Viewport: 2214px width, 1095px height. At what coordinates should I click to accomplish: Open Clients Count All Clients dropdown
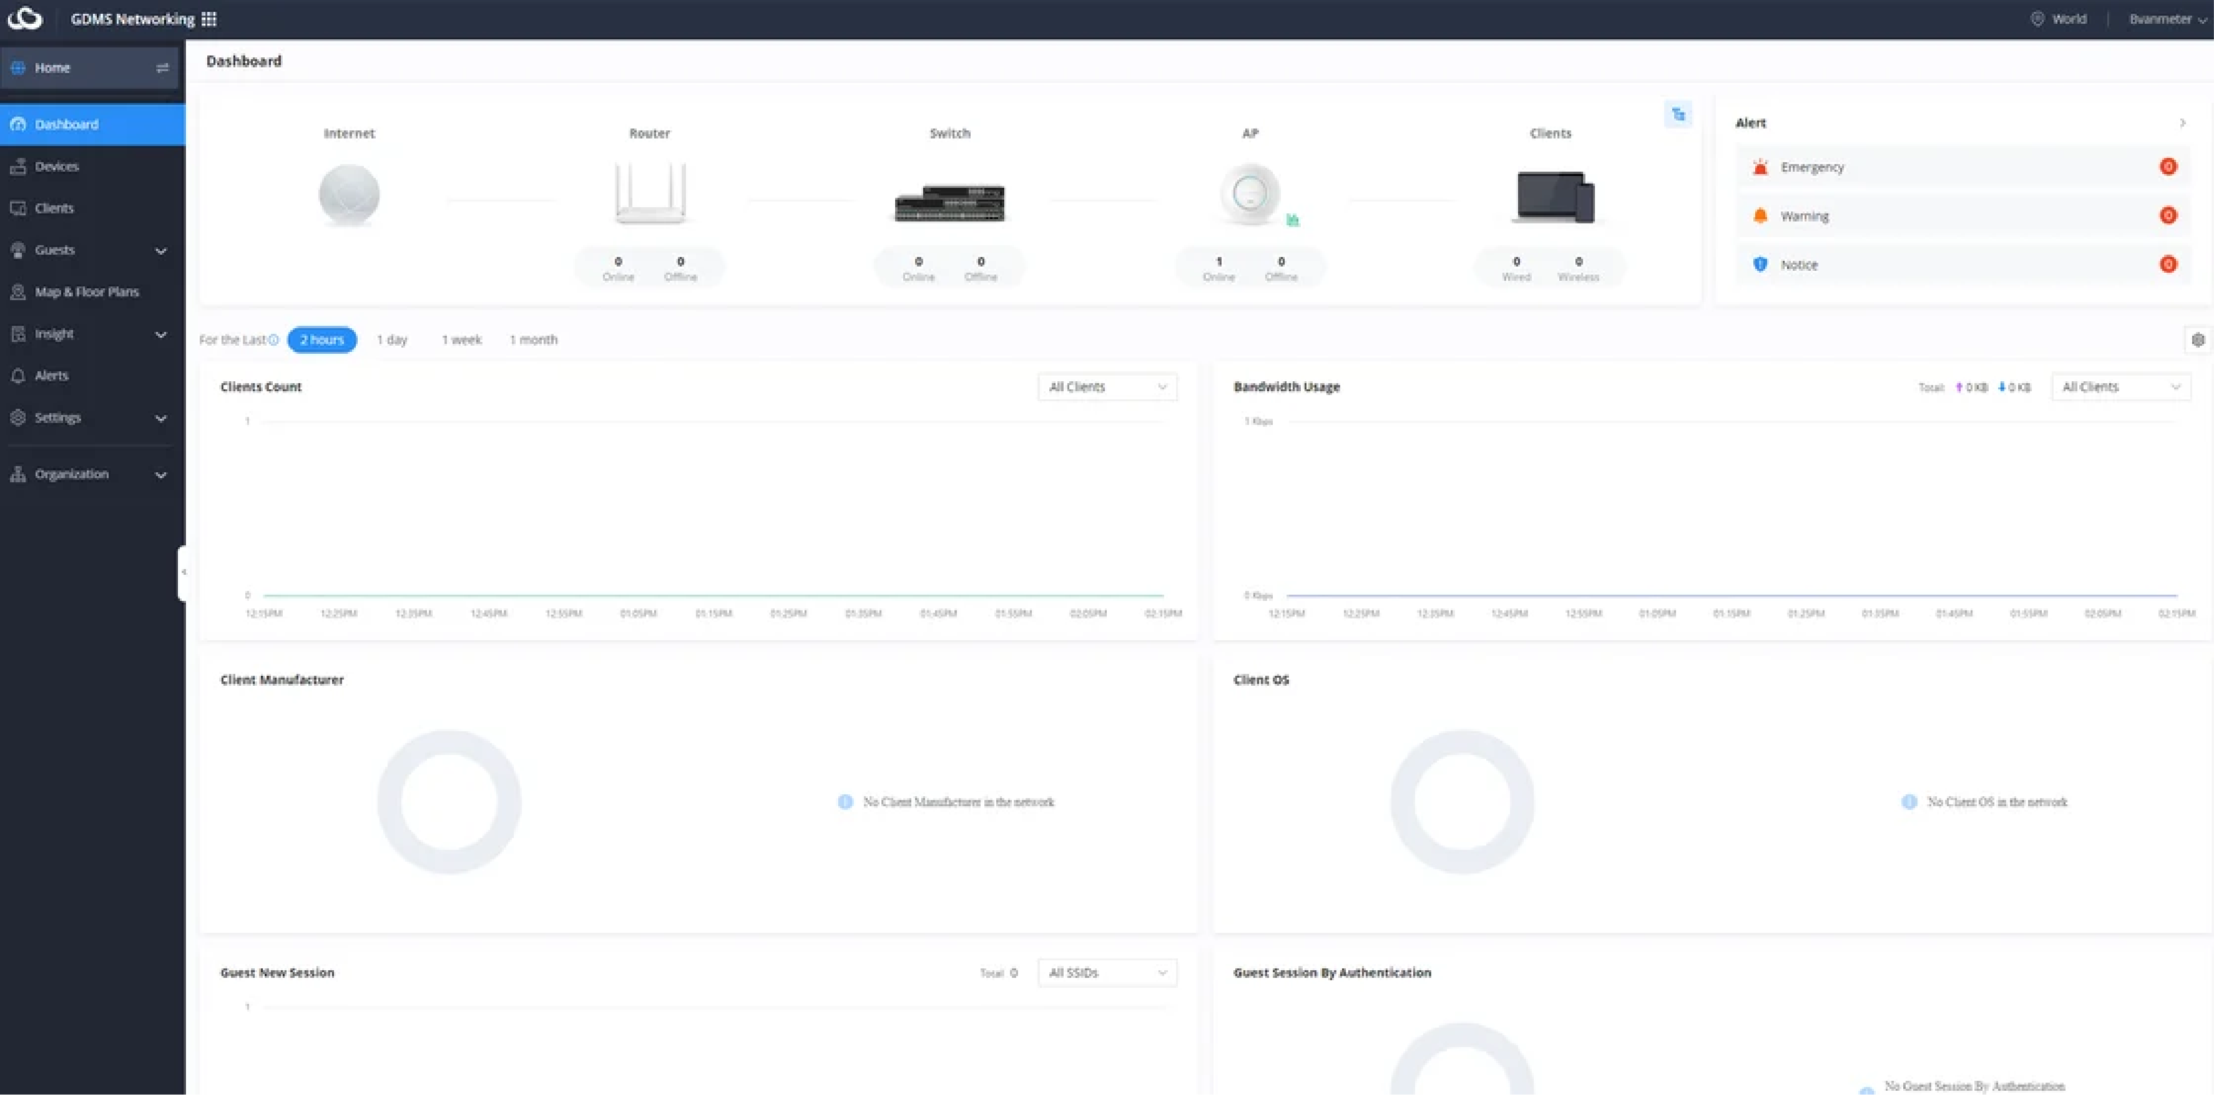pyautogui.click(x=1106, y=387)
